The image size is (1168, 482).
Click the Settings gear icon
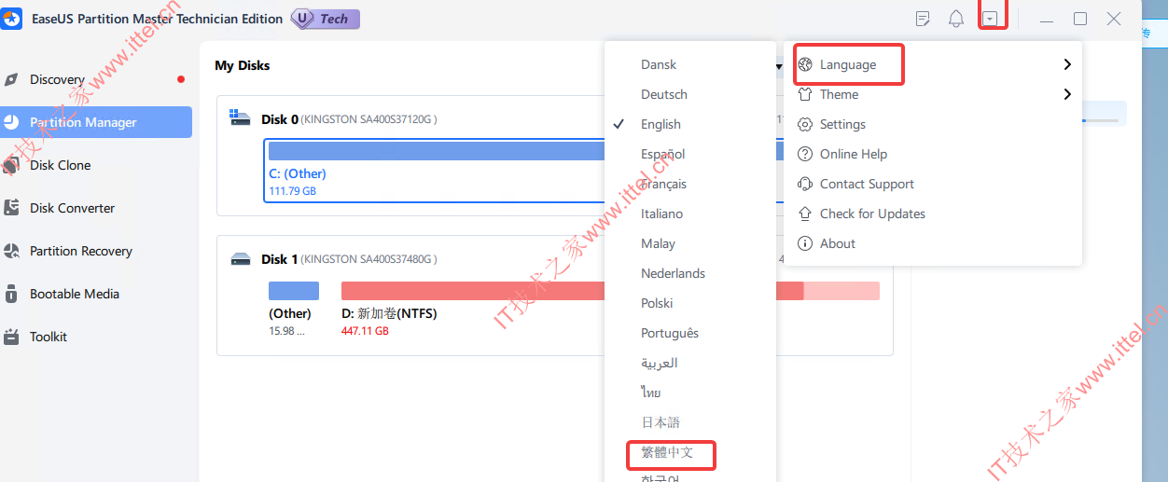click(x=805, y=124)
